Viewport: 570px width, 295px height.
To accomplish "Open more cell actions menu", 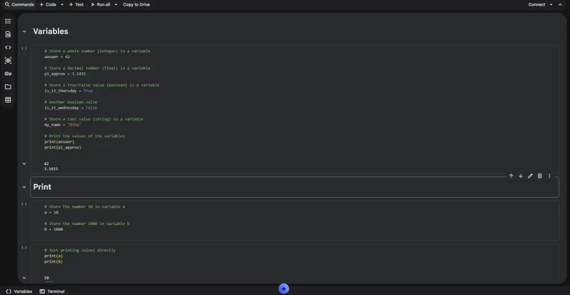I will click(549, 176).
